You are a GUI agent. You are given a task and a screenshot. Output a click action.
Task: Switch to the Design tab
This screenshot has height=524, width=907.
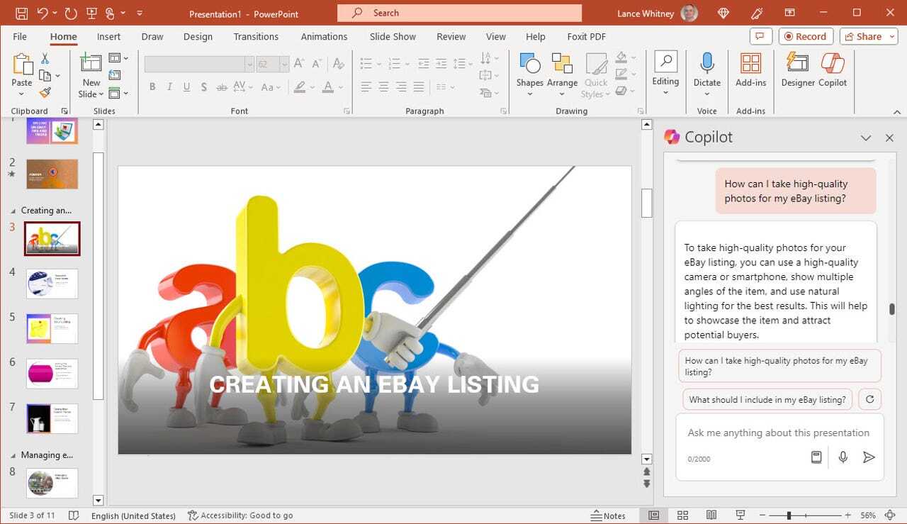pos(198,37)
